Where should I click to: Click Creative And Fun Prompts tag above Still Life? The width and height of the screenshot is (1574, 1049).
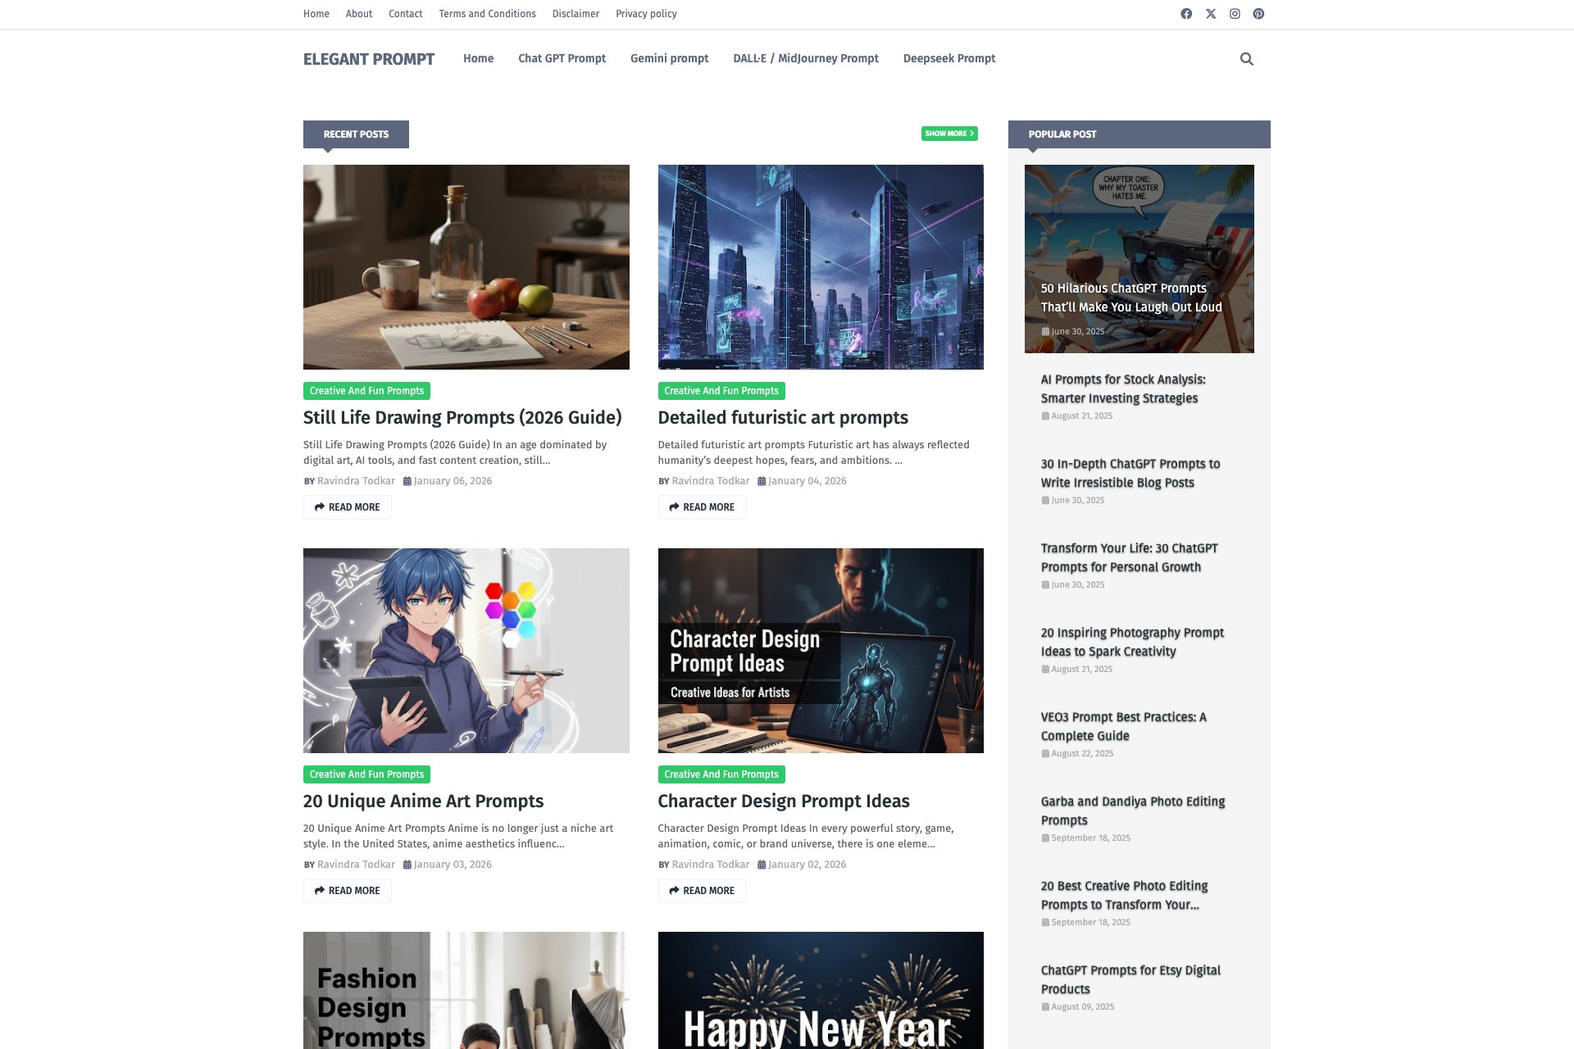[x=366, y=391]
